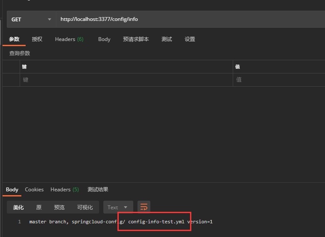This screenshot has height=237, width=325.
Task: Click the request URL field
Action: [190, 19]
